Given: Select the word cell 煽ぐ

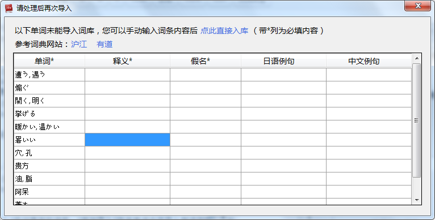Looking at the screenshot, I should [x=49, y=88].
